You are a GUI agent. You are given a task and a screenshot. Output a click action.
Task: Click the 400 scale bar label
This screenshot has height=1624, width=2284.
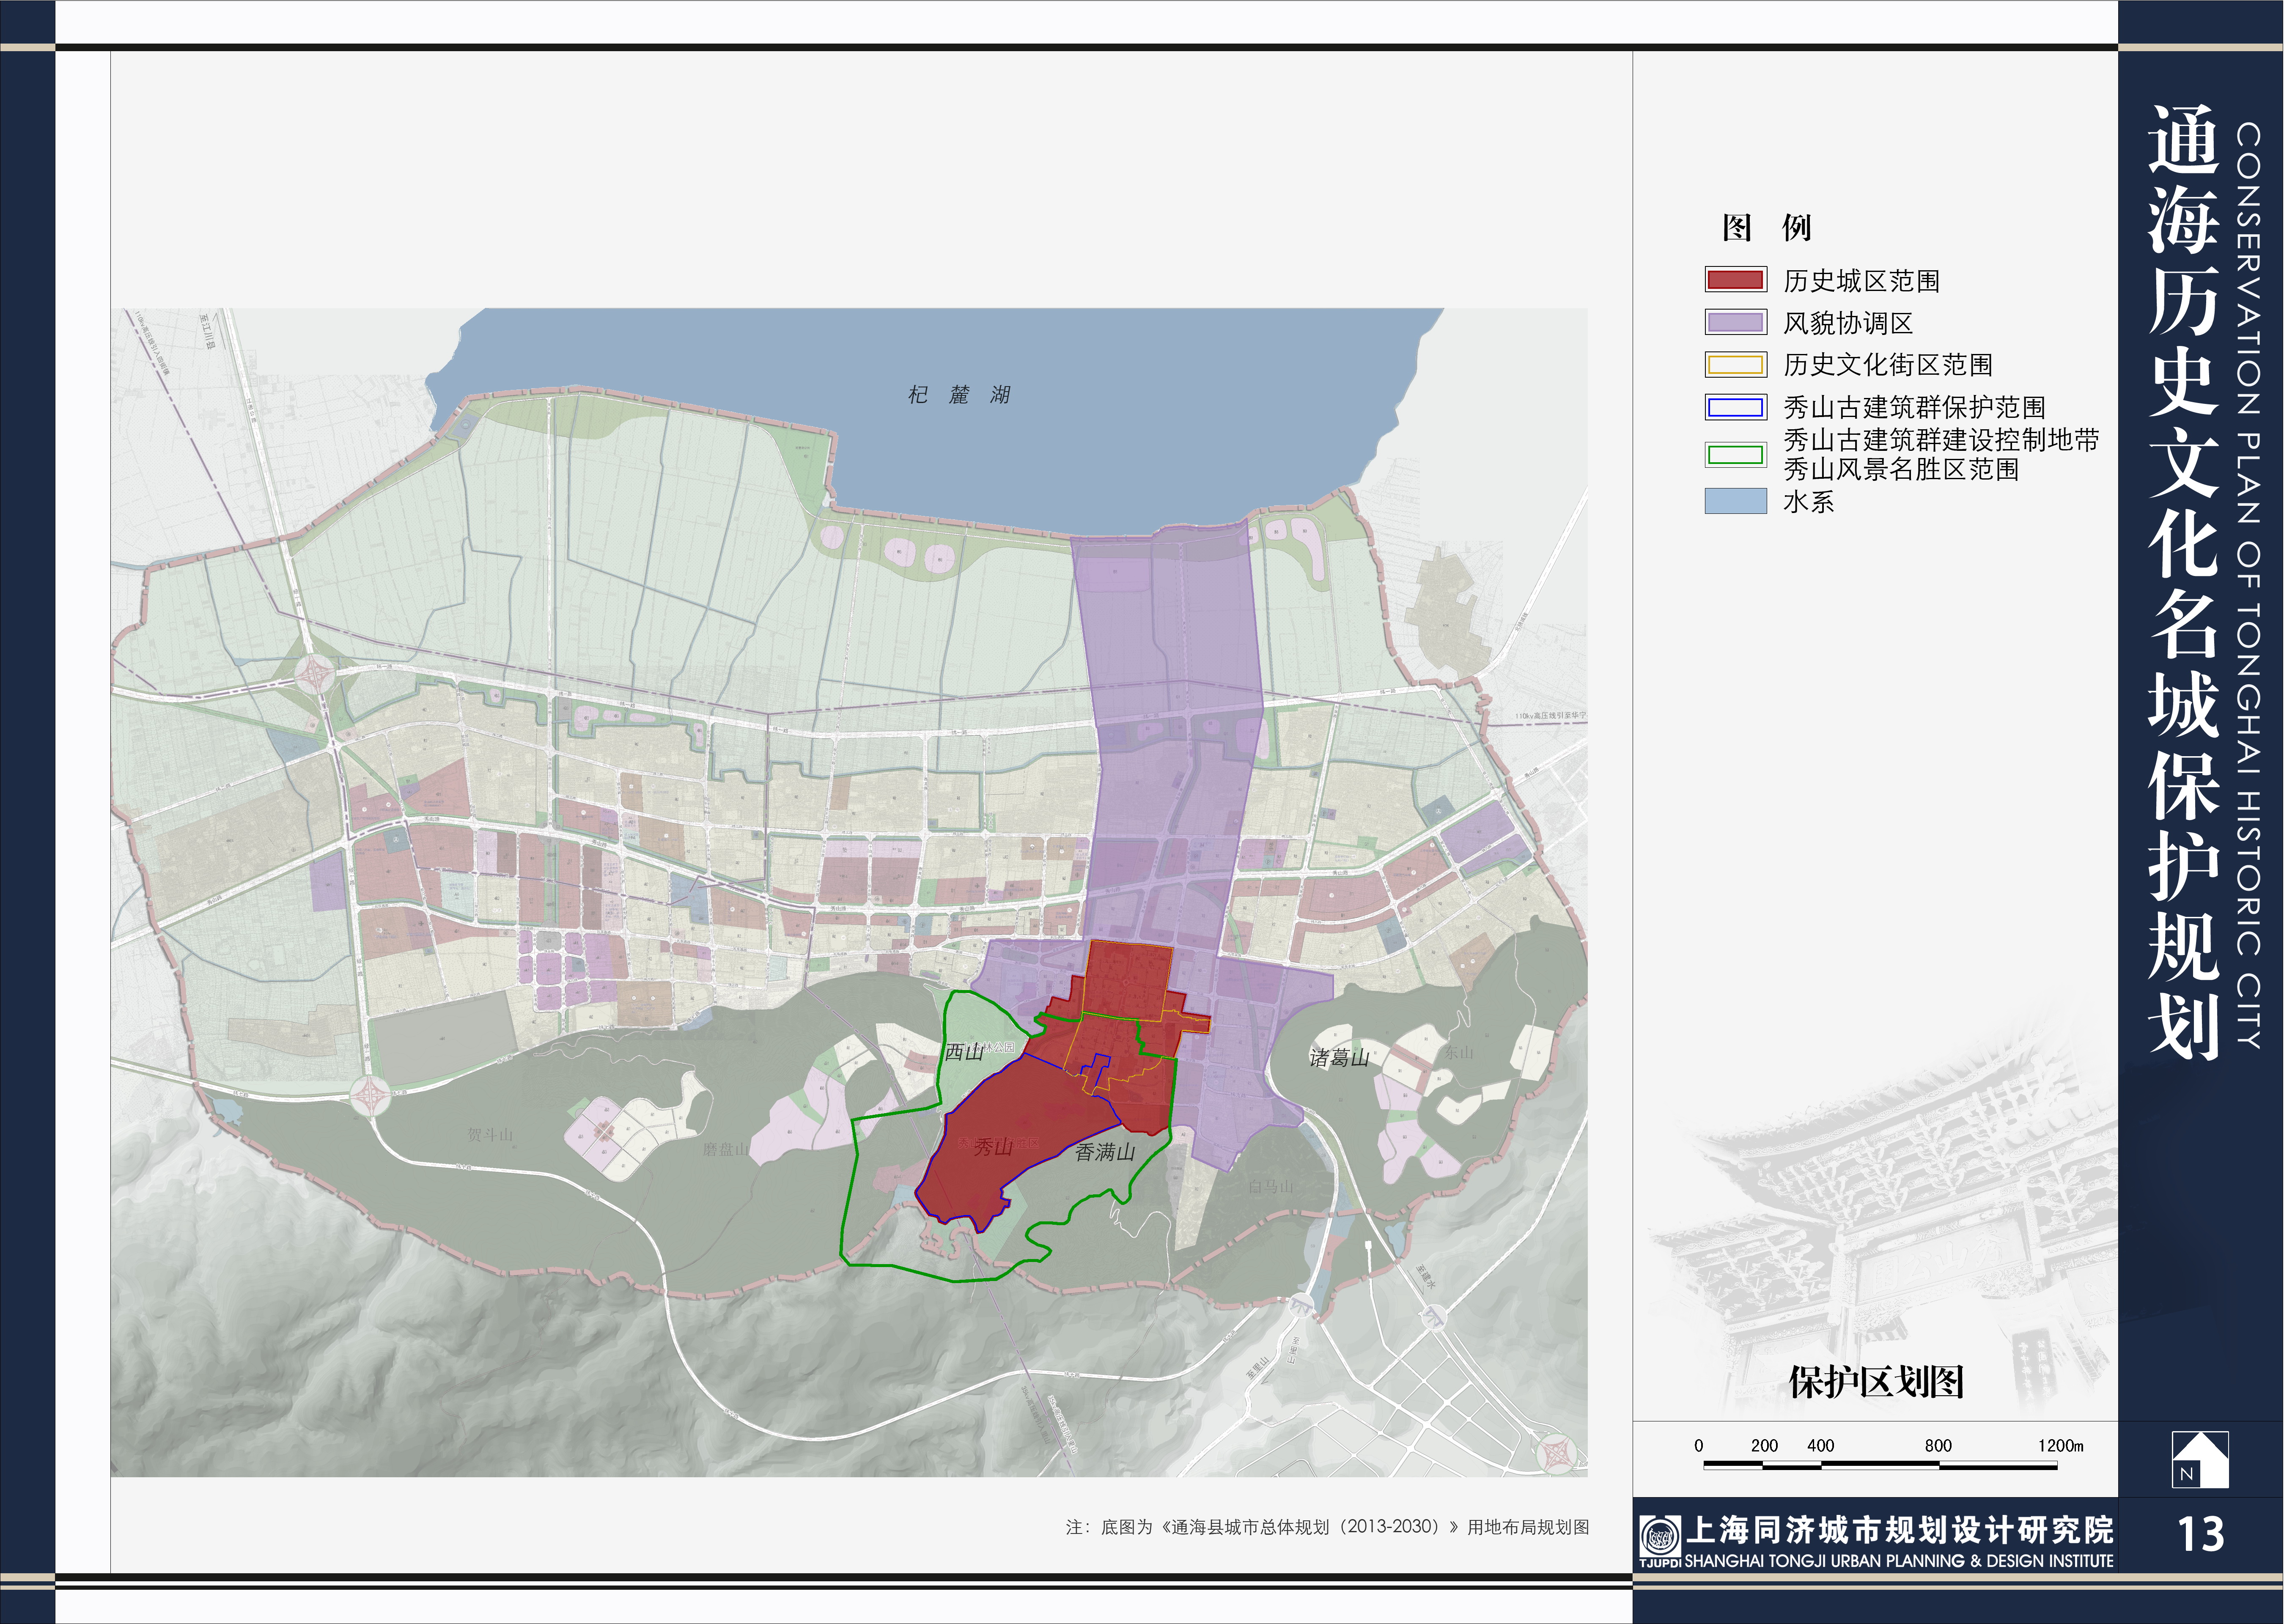tap(1820, 1445)
